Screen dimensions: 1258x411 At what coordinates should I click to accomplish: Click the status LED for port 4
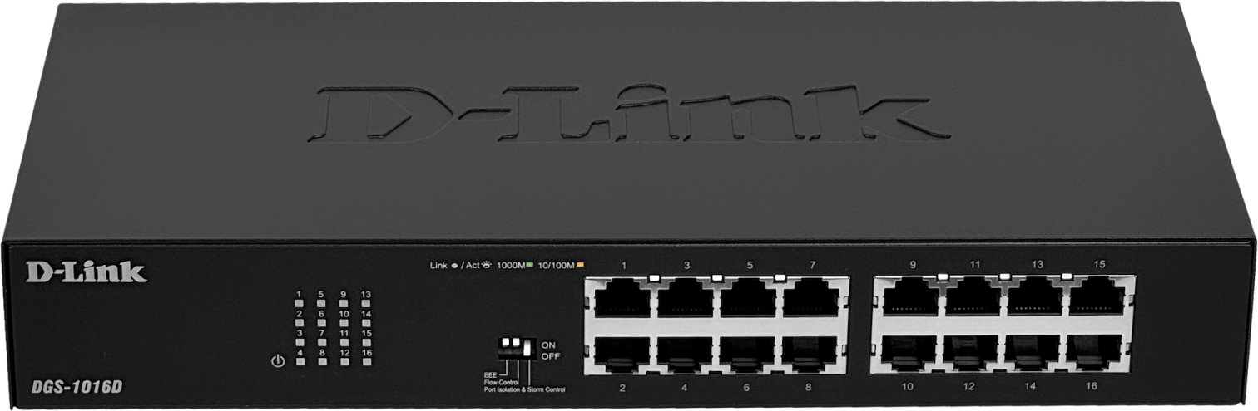pos(299,361)
